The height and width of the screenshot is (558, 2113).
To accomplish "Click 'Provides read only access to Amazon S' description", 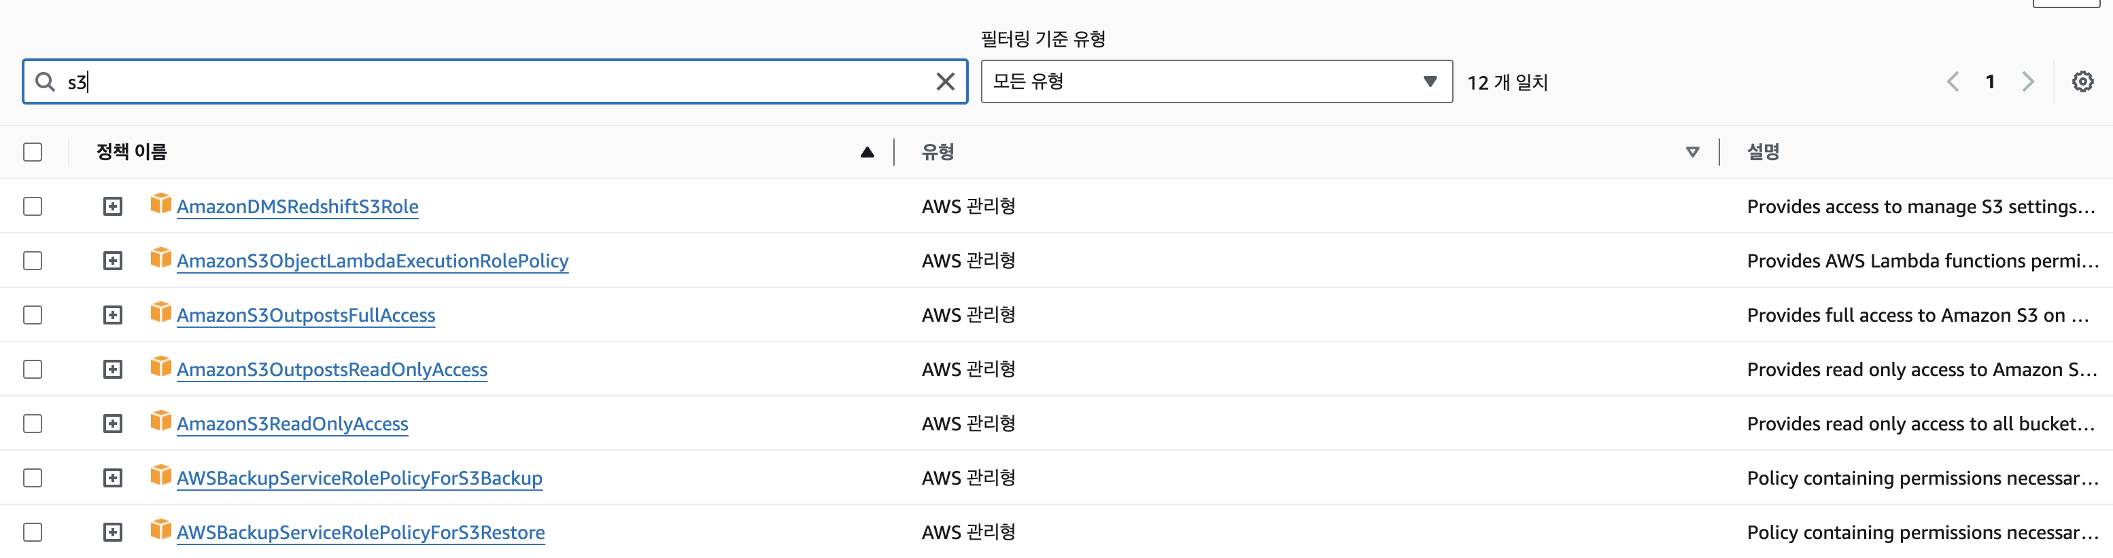I will [x=1921, y=369].
